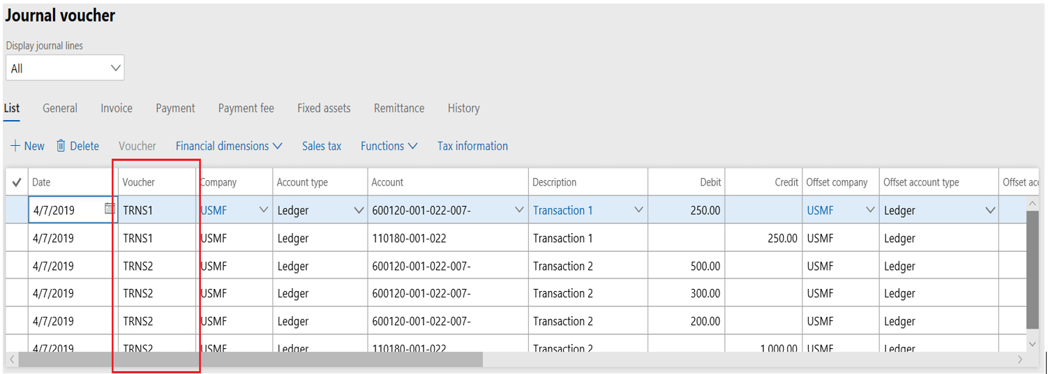Select the third row's selection cell
1048x374 pixels.
pyautogui.click(x=17, y=266)
